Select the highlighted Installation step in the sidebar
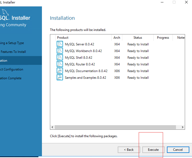The width and height of the screenshot is (192, 158). [x=21, y=61]
